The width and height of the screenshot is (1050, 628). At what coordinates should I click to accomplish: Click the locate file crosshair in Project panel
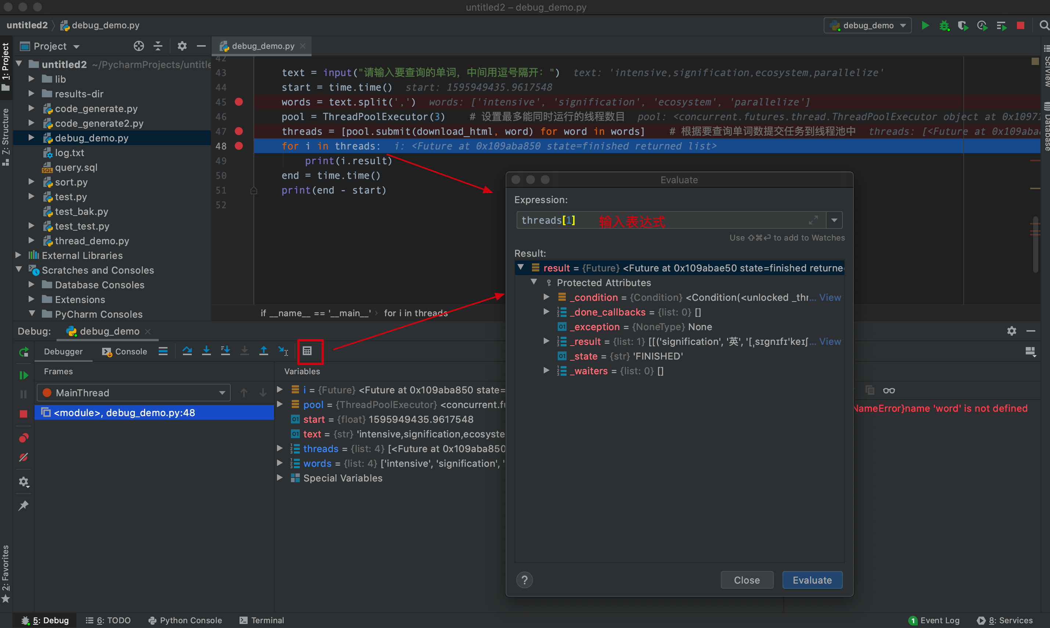(x=139, y=46)
